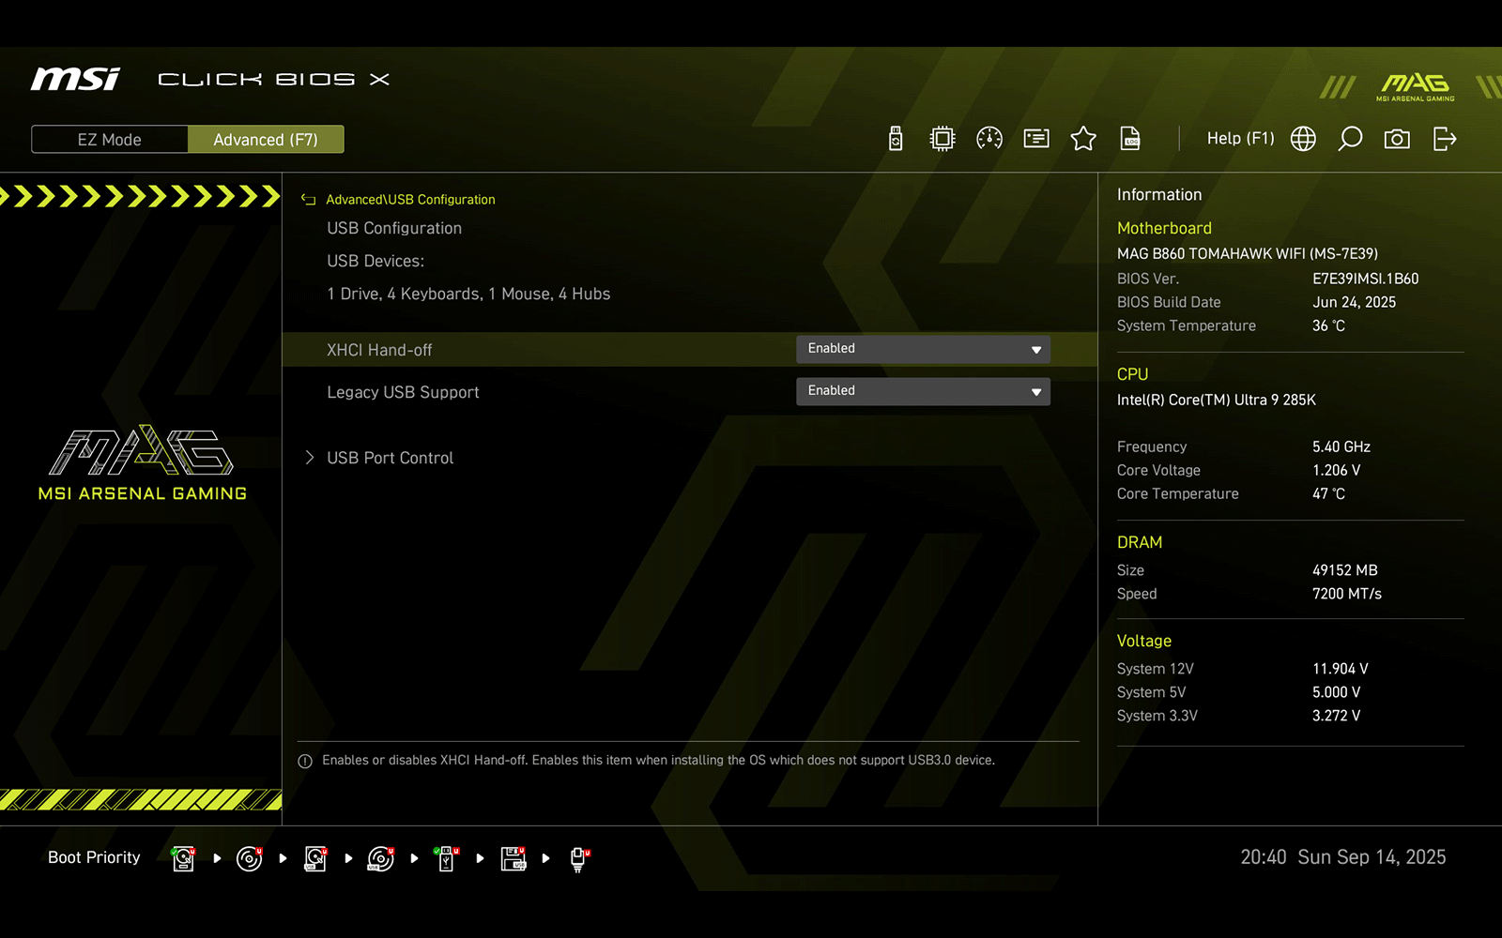Click the System 12V value 11.904 V
The image size is (1502, 938).
[x=1341, y=669]
